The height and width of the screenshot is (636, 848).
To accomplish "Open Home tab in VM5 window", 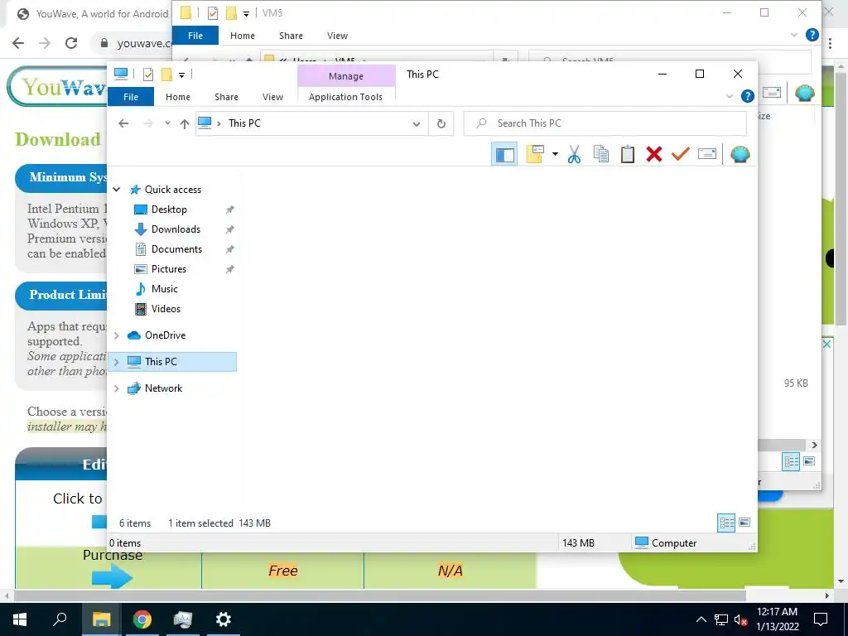I will [243, 36].
